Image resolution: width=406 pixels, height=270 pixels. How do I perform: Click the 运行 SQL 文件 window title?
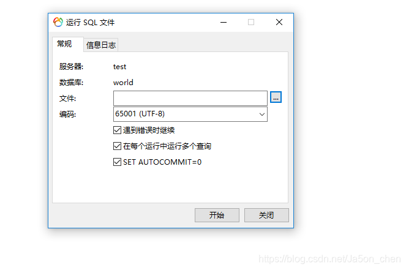coord(90,23)
